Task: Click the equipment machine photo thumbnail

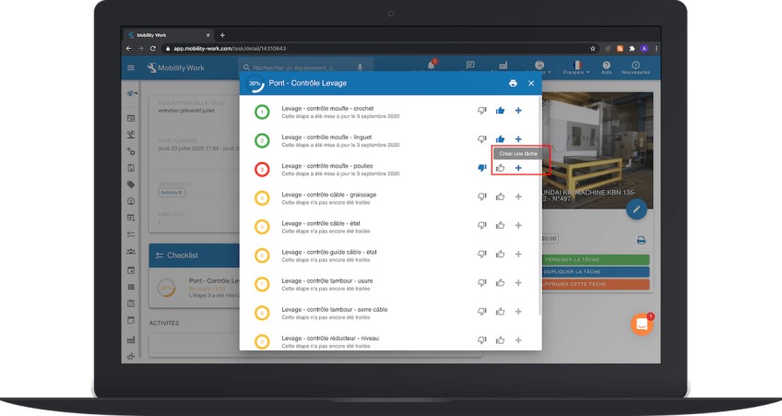Action: [x=597, y=149]
